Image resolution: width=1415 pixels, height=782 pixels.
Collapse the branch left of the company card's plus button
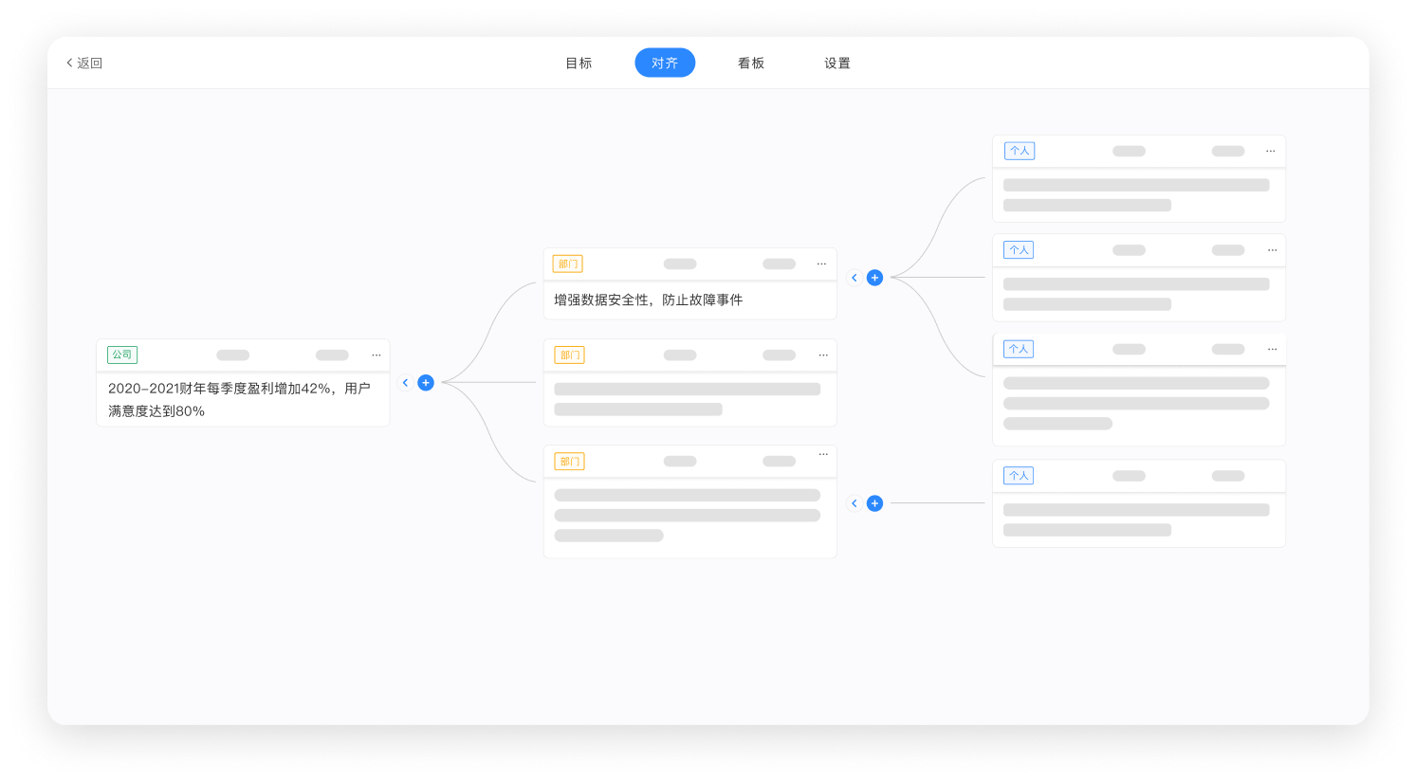coord(405,383)
